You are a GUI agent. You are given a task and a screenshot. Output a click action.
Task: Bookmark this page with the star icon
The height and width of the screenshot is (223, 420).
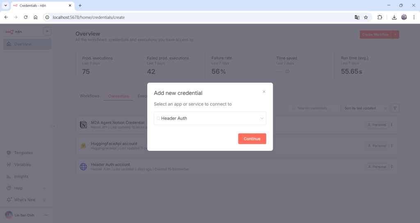pyautogui.click(x=366, y=17)
